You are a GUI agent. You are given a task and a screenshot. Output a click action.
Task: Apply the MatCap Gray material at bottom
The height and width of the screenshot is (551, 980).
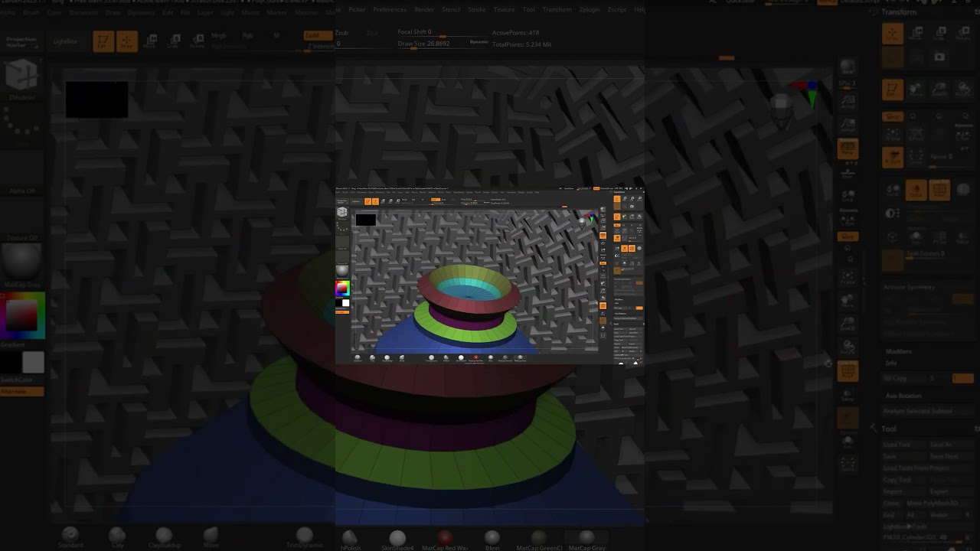pyautogui.click(x=586, y=540)
